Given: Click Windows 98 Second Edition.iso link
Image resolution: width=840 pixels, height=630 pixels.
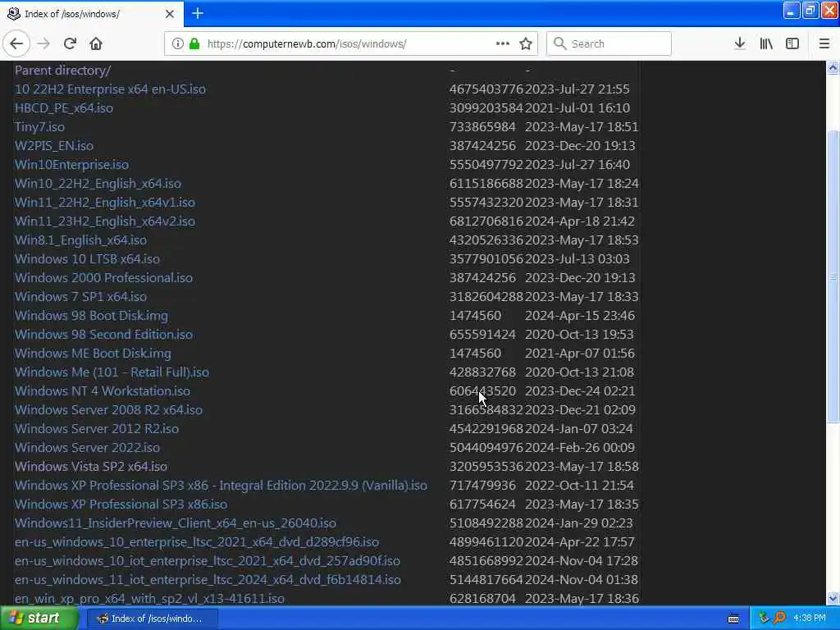Looking at the screenshot, I should tap(103, 335).
